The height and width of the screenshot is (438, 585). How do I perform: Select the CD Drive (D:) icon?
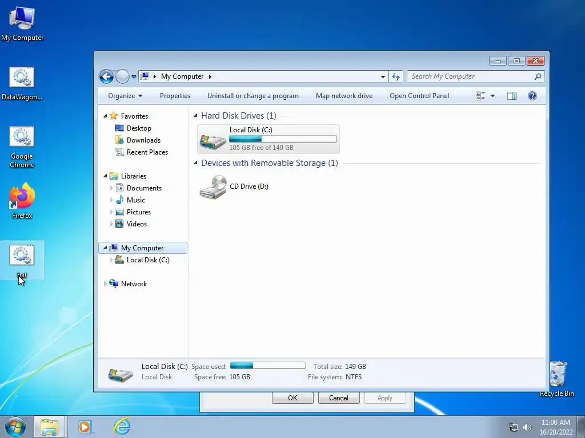point(213,187)
